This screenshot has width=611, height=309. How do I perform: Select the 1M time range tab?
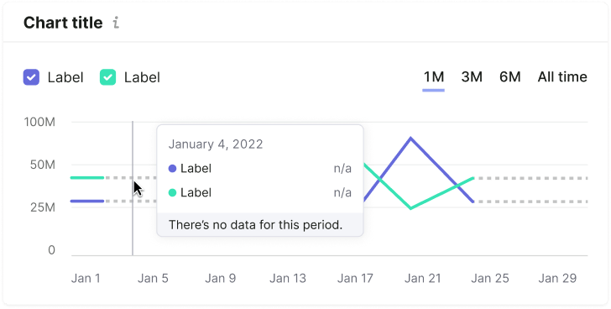tap(434, 76)
